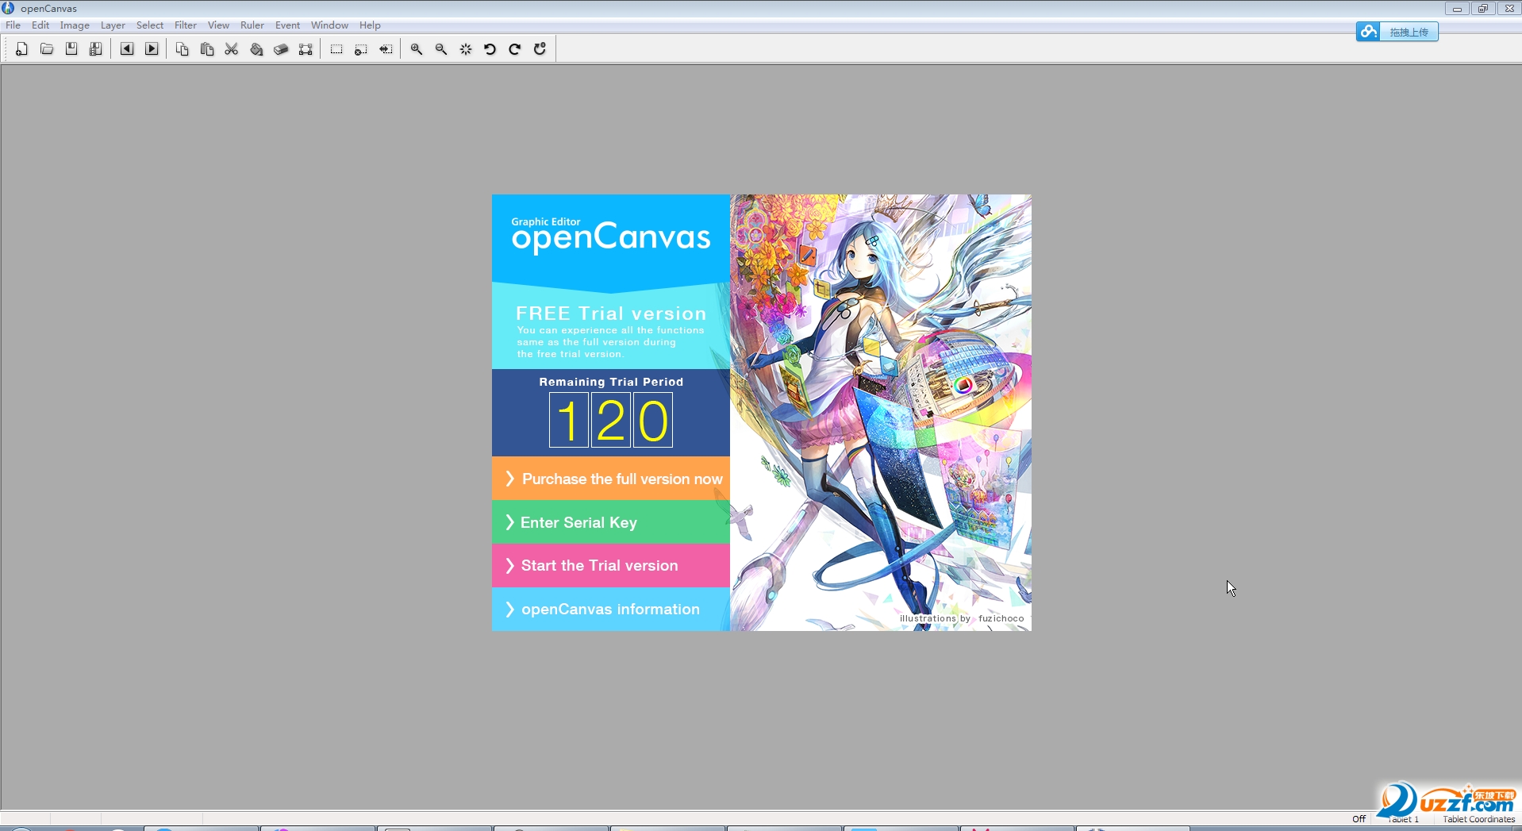Click Start the Trial version
1522x831 pixels.
pyautogui.click(x=609, y=565)
